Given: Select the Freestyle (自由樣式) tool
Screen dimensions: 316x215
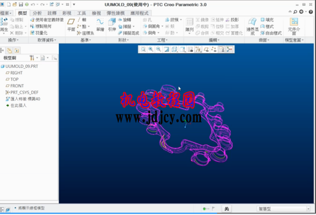Looking at the screenshot, I should click(271, 33).
